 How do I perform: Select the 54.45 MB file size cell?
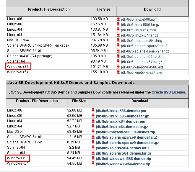pos(74,158)
